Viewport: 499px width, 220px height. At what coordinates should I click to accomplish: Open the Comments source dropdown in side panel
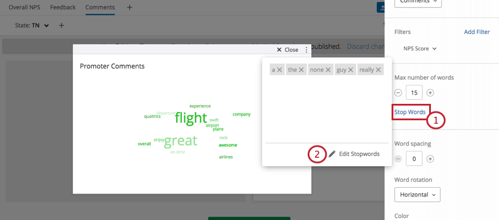418,2
